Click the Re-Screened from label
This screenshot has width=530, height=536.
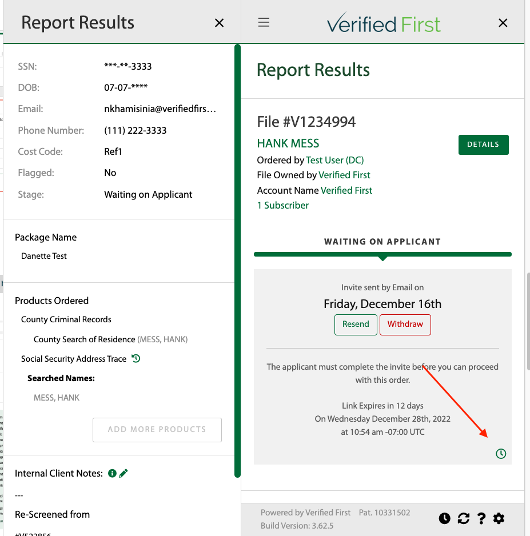[x=53, y=514]
